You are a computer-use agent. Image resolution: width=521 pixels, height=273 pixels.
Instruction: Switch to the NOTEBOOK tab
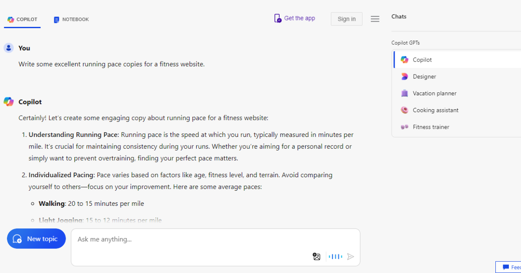71,19
